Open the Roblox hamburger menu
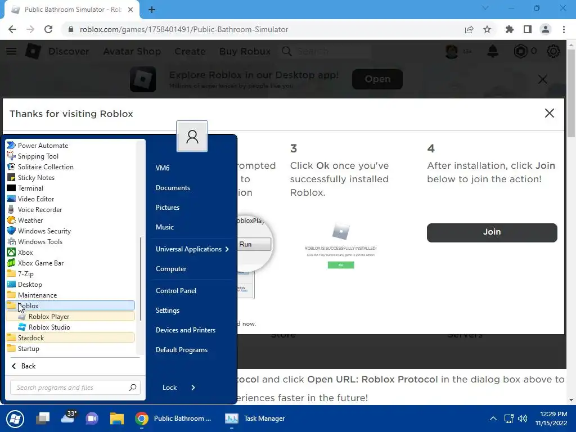The image size is (576, 432). [x=11, y=51]
